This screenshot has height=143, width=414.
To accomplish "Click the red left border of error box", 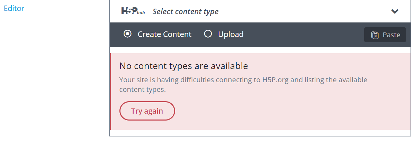I will 110,92.
